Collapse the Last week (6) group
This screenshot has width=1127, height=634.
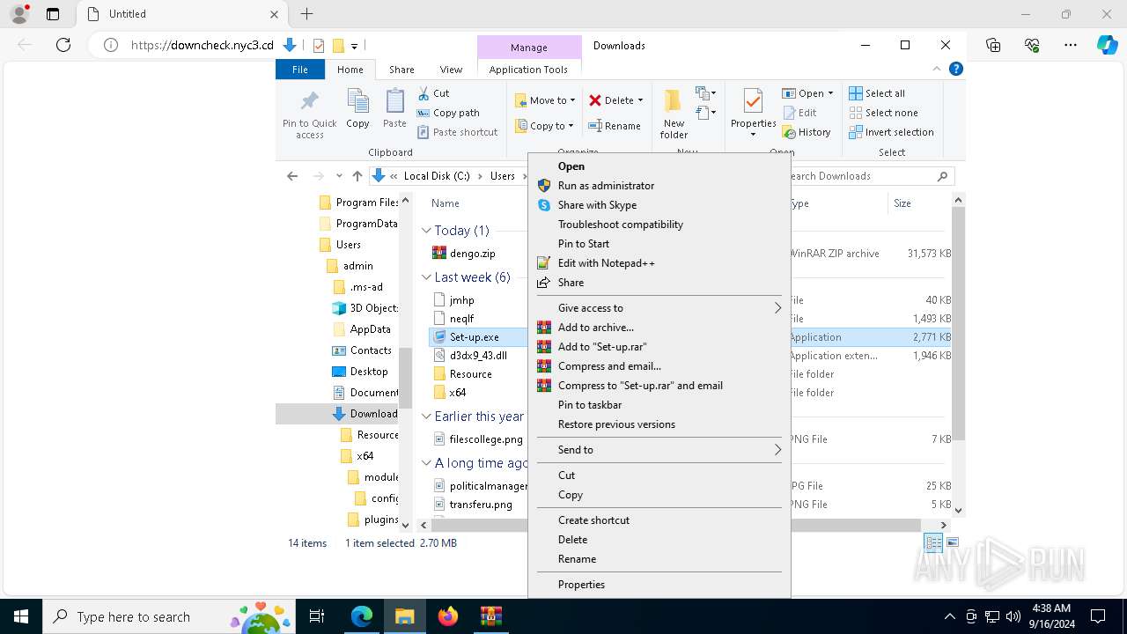(x=426, y=277)
